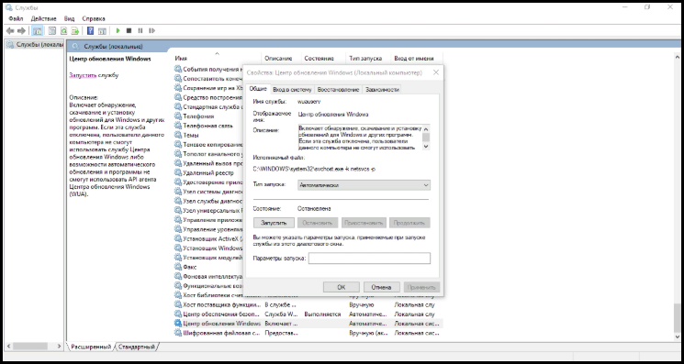
Task: Stop service with black square icon
Action: [x=129, y=31]
